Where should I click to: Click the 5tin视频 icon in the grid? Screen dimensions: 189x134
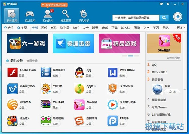pyautogui.click(x=79, y=105)
